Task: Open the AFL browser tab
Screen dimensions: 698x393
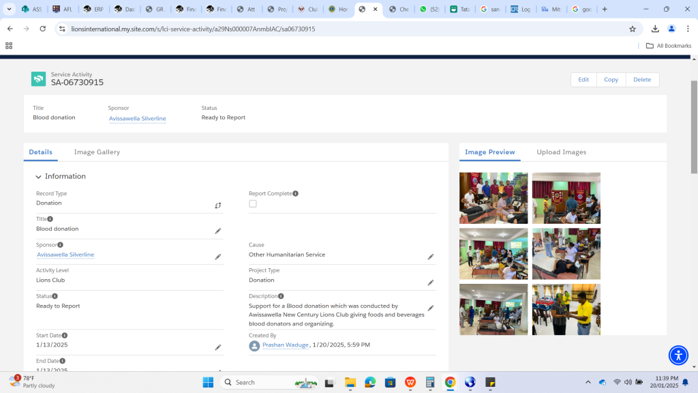Action: click(63, 9)
